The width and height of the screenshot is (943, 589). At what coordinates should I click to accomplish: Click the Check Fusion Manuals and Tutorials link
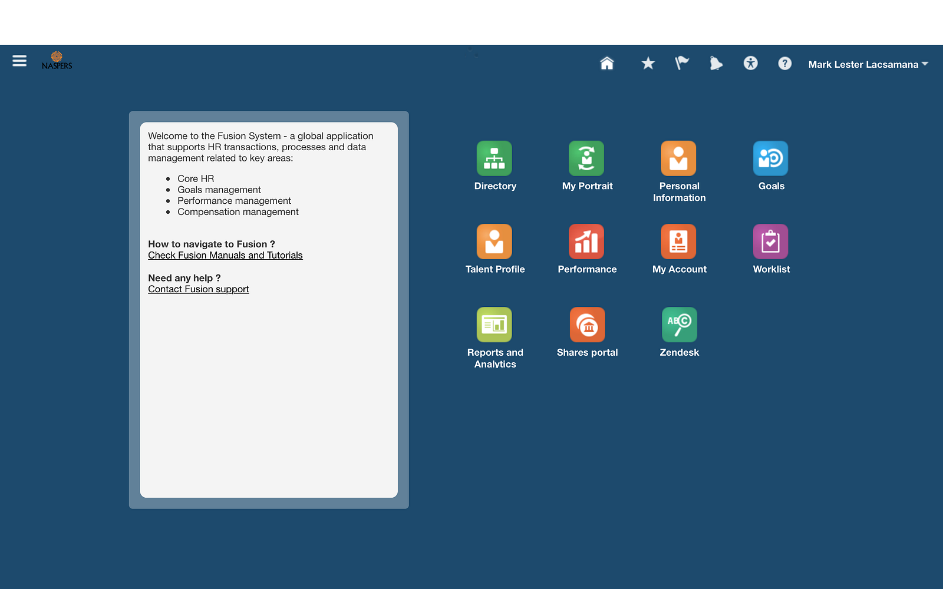[x=225, y=255]
